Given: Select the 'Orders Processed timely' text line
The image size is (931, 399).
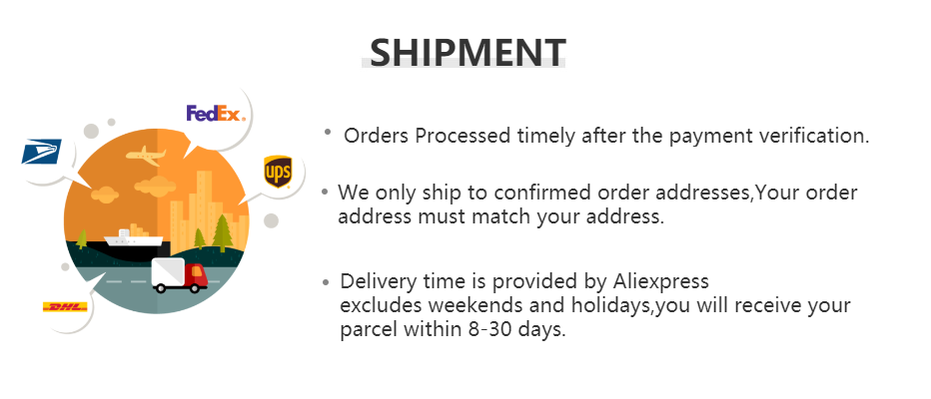Looking at the screenshot, I should pyautogui.click(x=606, y=136).
